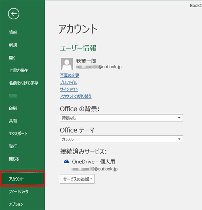Open the Office テーマ dropdown showing カラフル
The height and width of the screenshot is (210, 202).
click(x=121, y=139)
